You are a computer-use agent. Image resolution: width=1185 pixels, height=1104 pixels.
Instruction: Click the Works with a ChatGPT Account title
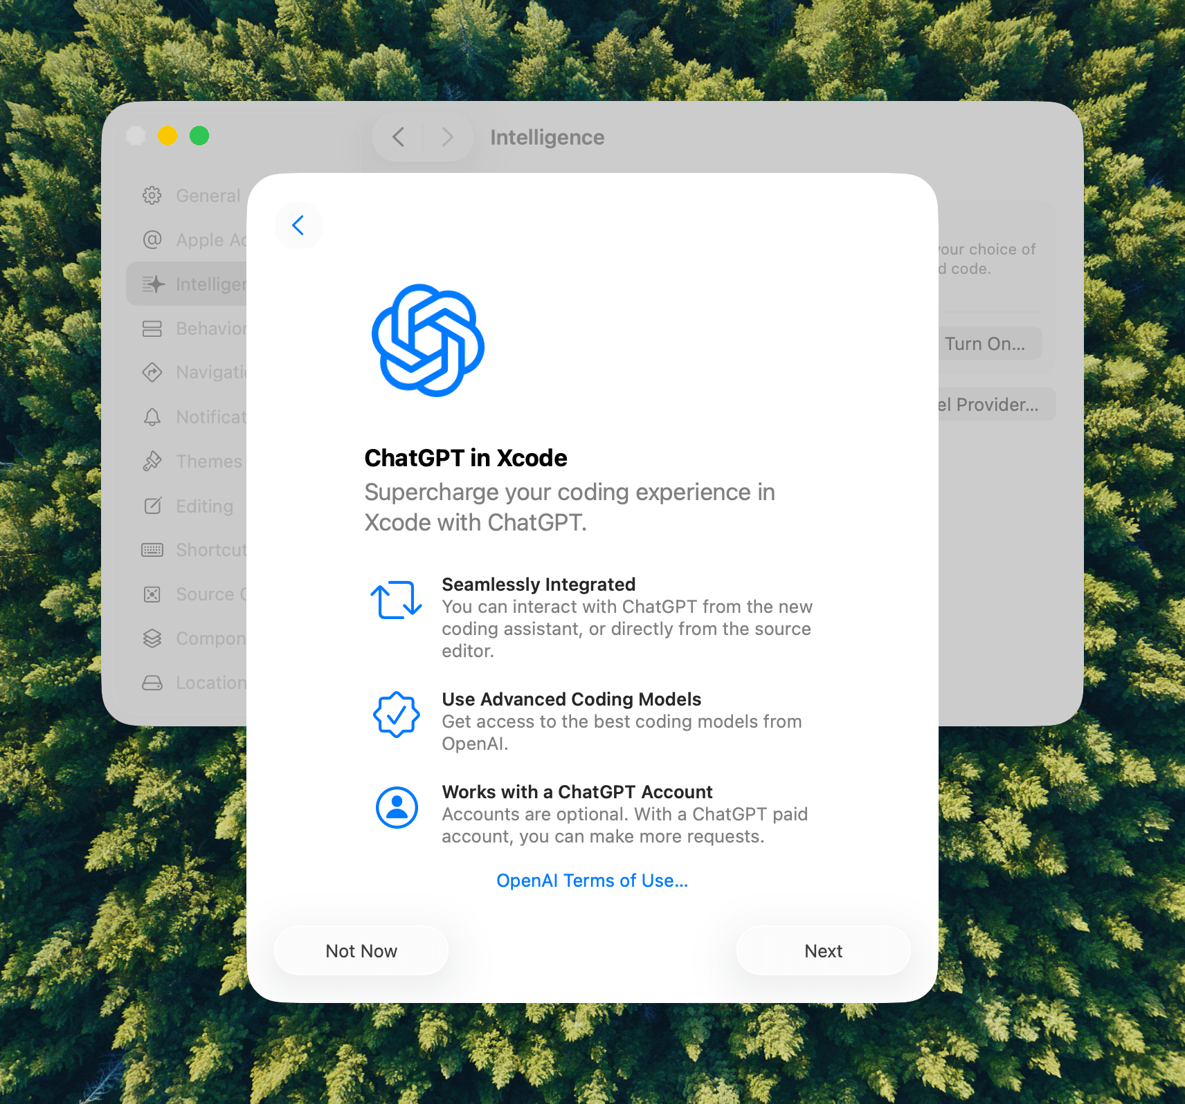point(577,792)
